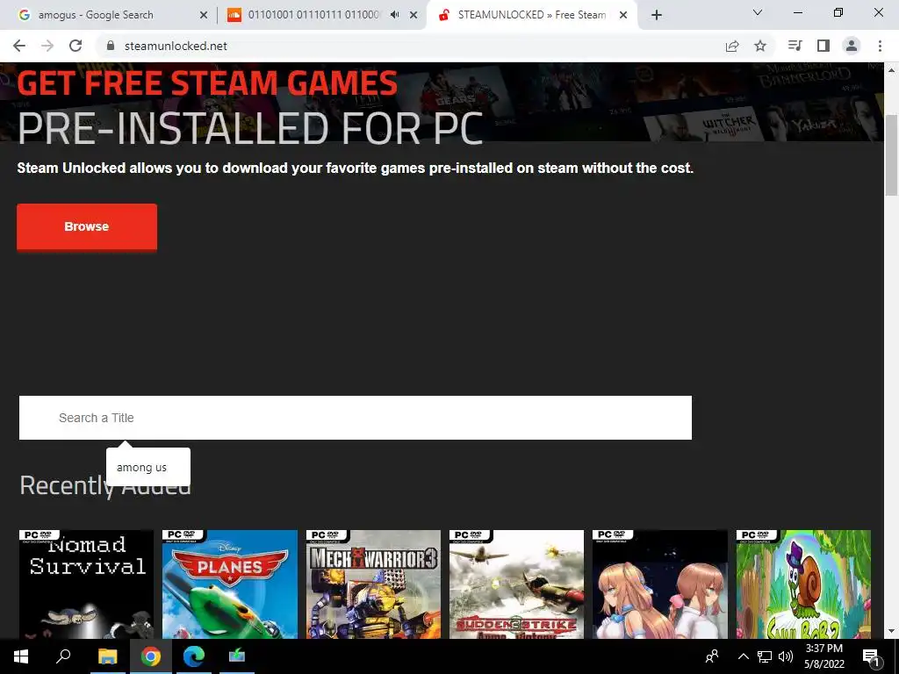
Task: Open Snail Bob 2 game cover
Action: coord(803,584)
